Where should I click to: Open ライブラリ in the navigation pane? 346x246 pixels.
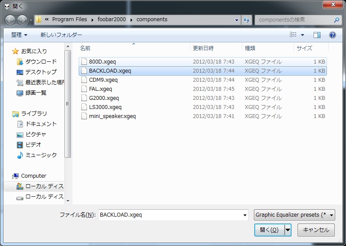[34, 114]
